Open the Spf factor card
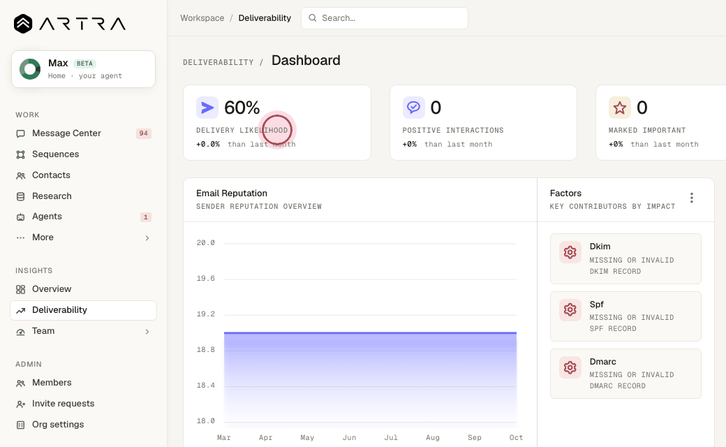This screenshot has width=726, height=447. point(625,316)
